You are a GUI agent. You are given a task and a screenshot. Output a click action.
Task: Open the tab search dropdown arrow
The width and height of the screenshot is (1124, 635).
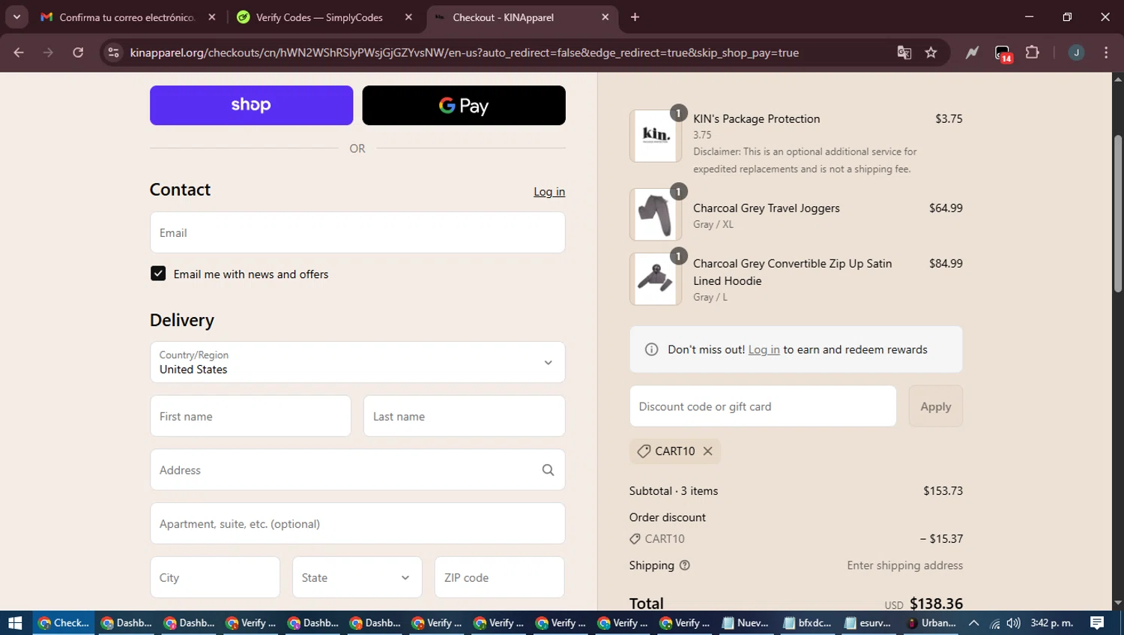[x=16, y=16]
